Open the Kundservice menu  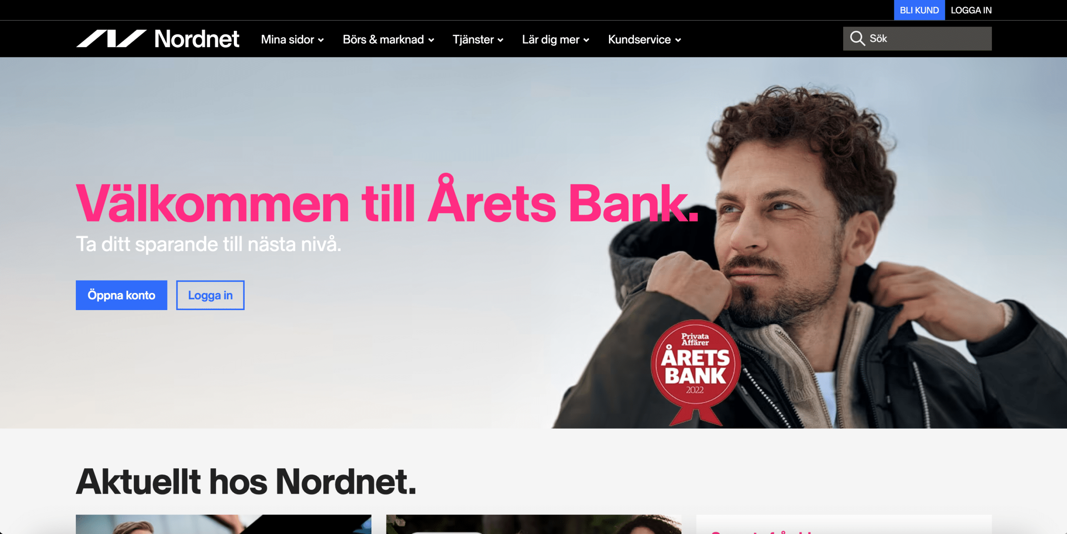644,40
